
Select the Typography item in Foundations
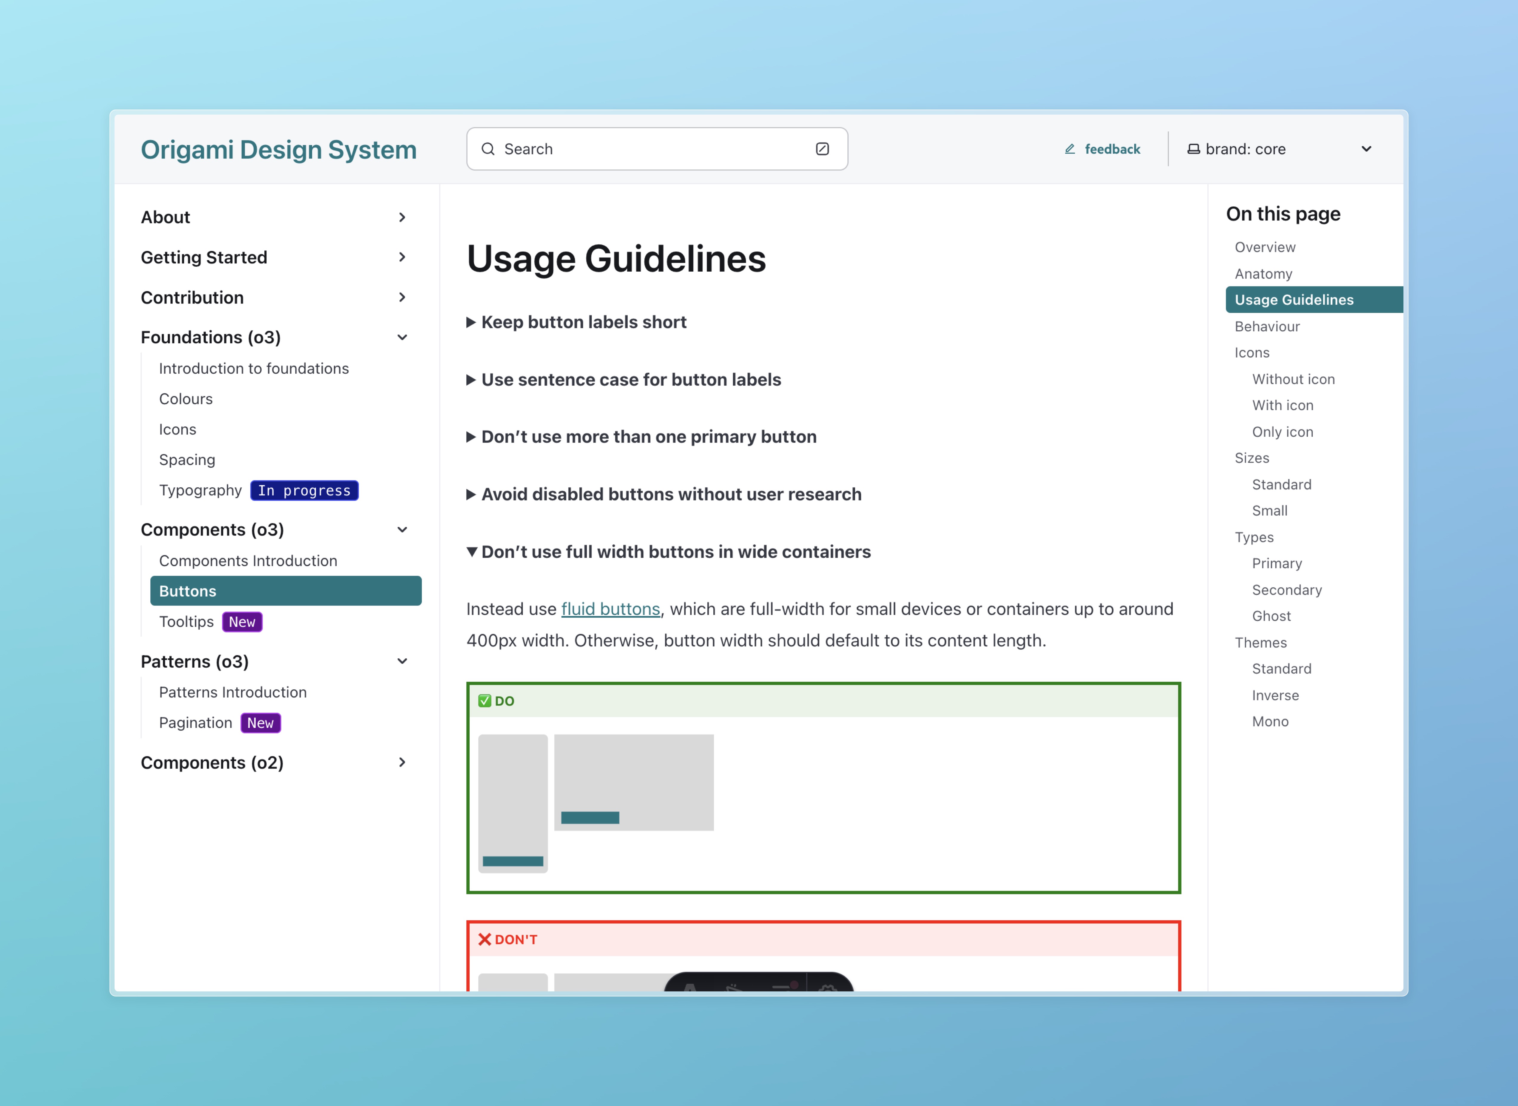pyautogui.click(x=200, y=489)
